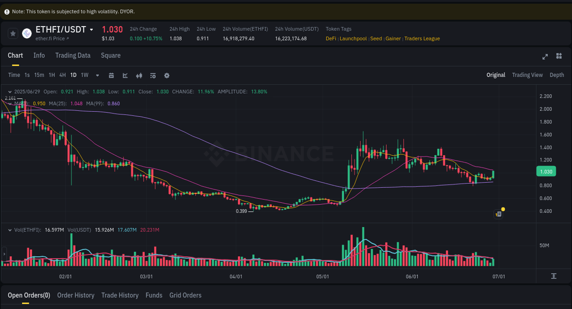Select the 1H interval
572x309 pixels.
click(52, 75)
